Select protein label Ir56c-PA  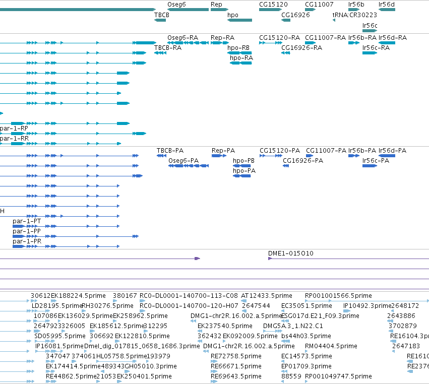(376, 161)
